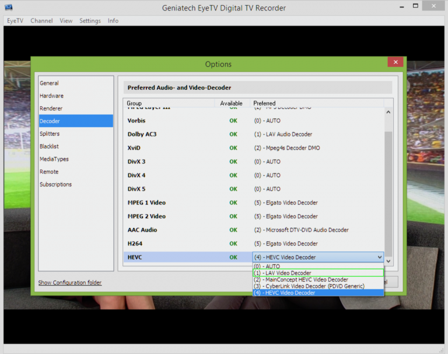Open the Settings menu
Screen dimensions: 448x354
[x=90, y=21]
